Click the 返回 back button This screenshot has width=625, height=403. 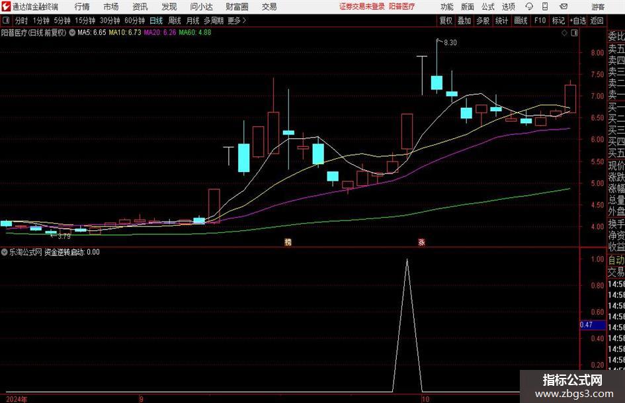tap(597, 21)
